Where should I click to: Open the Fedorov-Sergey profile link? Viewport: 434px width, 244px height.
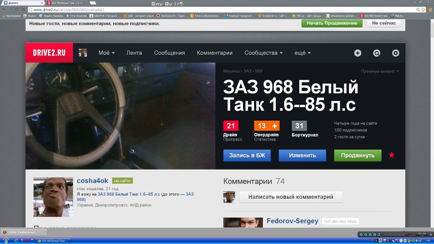(292, 221)
